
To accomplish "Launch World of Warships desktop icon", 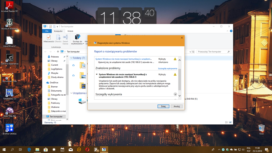I will click(x=10, y=23).
